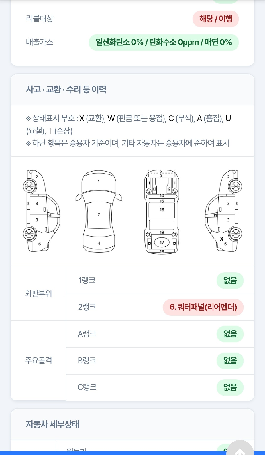
Task: Click the X mark on right quarter panel
Action: (x=221, y=239)
